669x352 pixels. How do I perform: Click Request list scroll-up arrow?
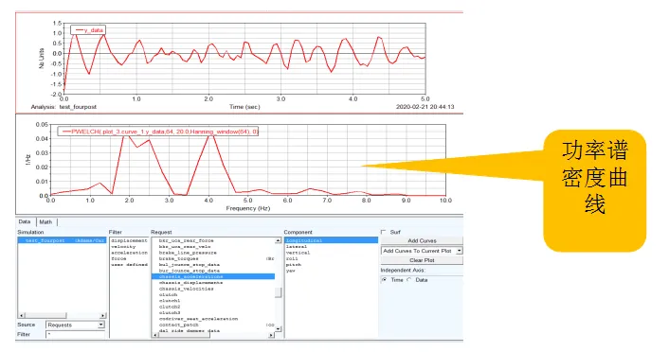(x=279, y=240)
